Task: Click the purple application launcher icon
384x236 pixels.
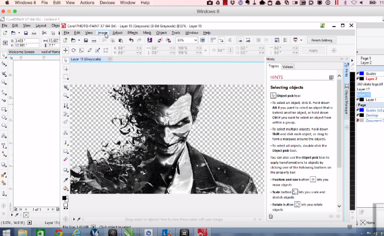Action: pyautogui.click(x=149, y=40)
